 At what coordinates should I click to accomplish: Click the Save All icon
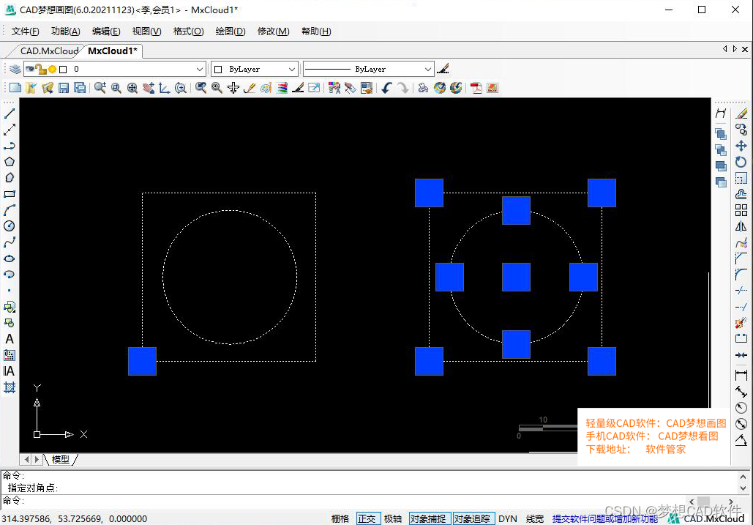tap(80, 88)
